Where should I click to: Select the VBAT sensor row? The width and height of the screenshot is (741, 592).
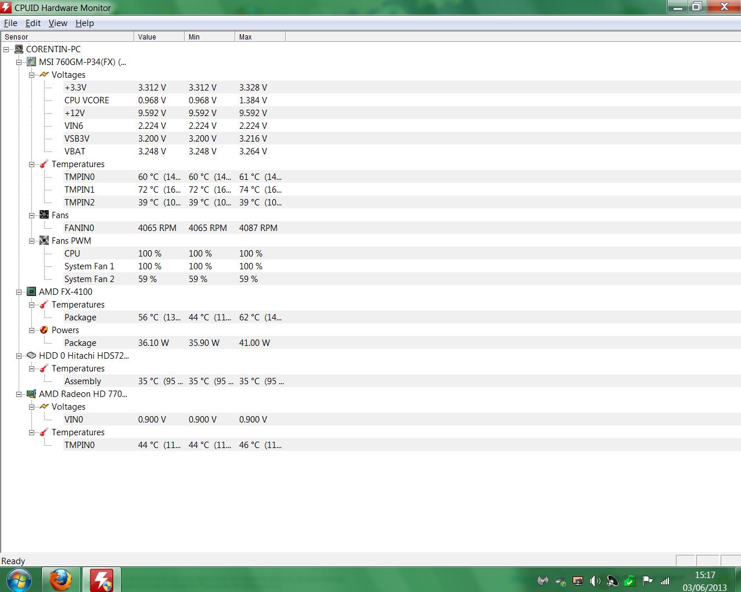click(x=402, y=151)
